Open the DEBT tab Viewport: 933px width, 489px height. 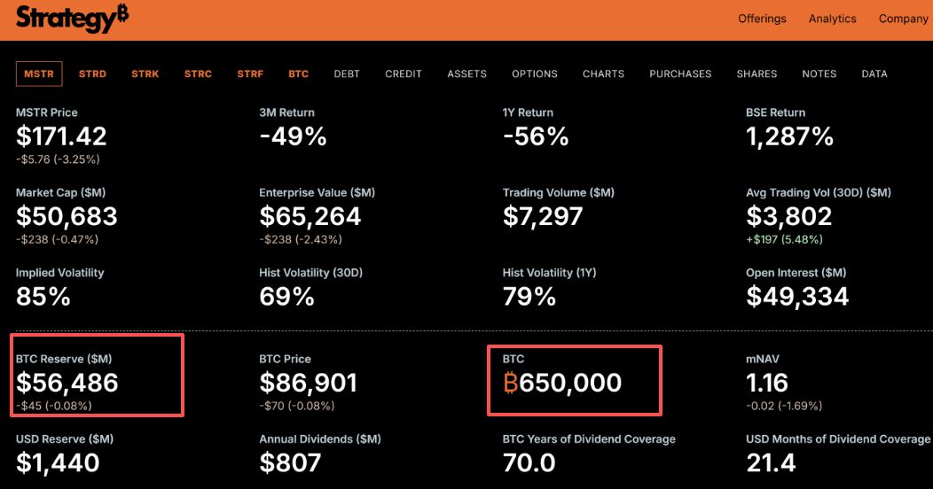(x=347, y=74)
